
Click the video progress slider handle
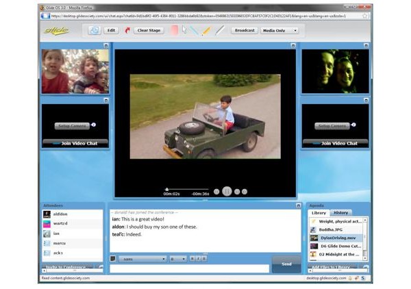coord(166,189)
